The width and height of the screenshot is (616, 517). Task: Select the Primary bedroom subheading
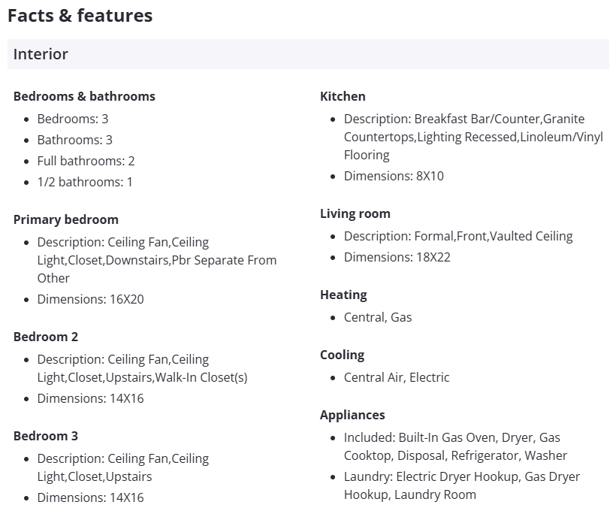point(66,219)
